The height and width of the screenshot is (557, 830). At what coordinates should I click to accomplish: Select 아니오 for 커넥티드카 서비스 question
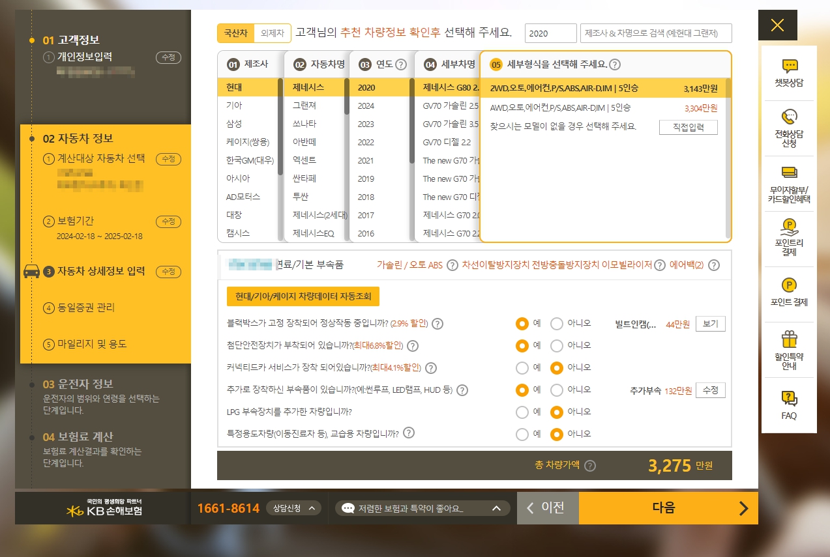557,368
